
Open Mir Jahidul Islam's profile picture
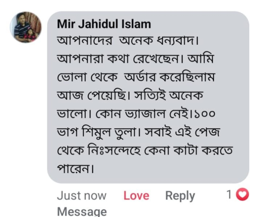pyautogui.click(x=26, y=27)
